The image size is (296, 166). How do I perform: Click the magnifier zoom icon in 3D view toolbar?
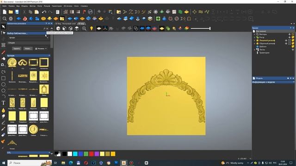pyautogui.click(x=84, y=29)
